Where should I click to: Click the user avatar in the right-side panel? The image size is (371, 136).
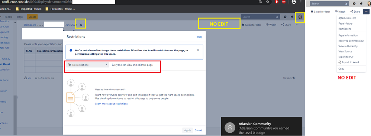[369, 4]
